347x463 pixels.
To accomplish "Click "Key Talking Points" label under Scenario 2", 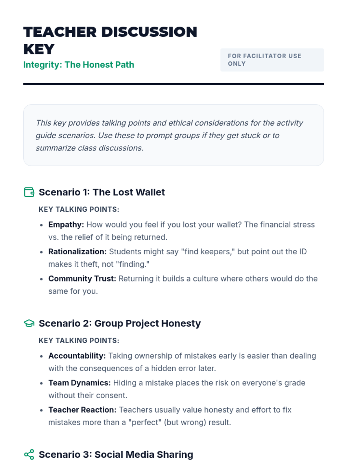I will tap(79, 340).
